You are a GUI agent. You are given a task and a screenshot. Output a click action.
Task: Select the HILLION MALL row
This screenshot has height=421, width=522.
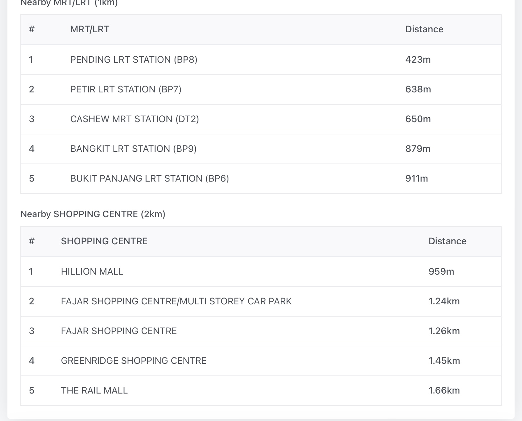point(92,272)
